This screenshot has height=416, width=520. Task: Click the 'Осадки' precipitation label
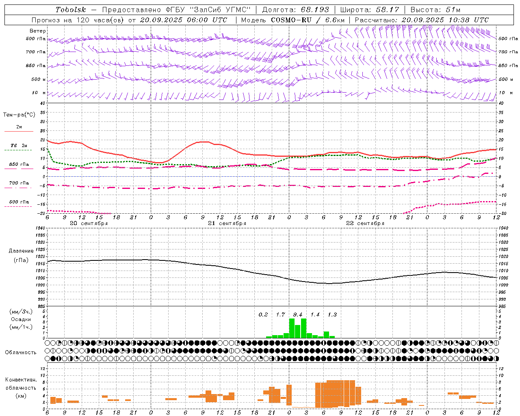(21, 319)
